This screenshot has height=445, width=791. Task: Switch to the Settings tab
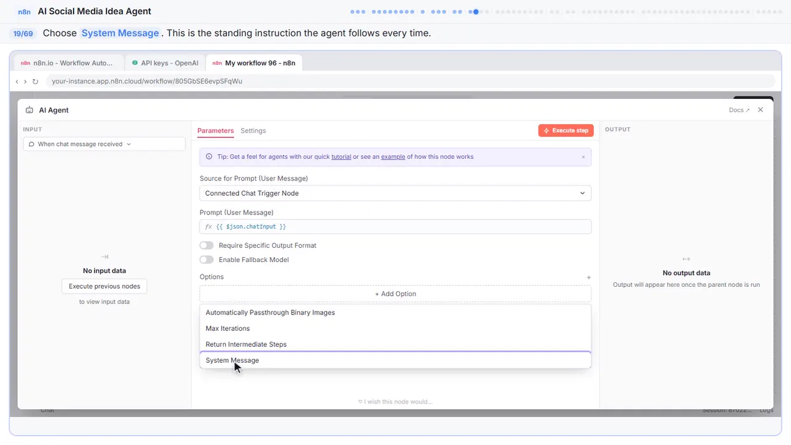point(253,130)
